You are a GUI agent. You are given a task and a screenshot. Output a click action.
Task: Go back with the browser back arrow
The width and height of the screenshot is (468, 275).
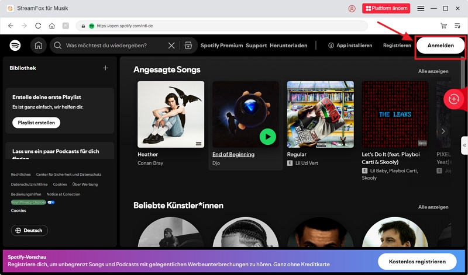[x=11, y=26]
